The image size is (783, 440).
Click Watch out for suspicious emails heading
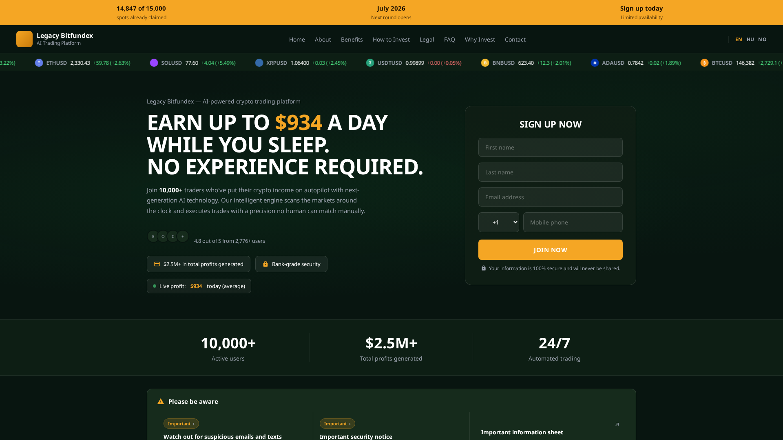click(x=223, y=436)
